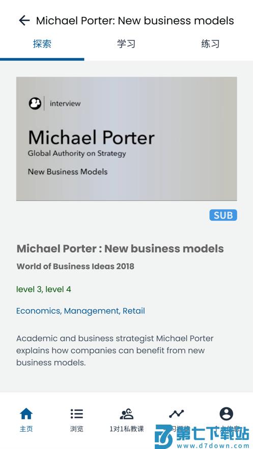Open the 浏览 list icon
The width and height of the screenshot is (253, 449).
tap(76, 414)
